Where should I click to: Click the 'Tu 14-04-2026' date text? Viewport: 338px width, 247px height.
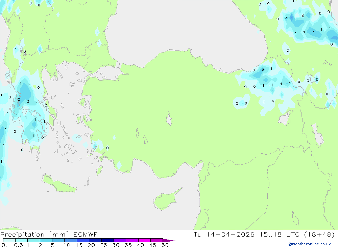click(x=224, y=234)
